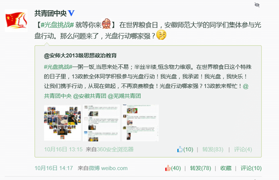279x180 pixels.
Task: Click the praying emoji after 就等你来
Action: point(106,24)
